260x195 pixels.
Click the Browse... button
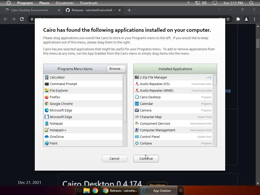pyautogui.click(x=116, y=69)
